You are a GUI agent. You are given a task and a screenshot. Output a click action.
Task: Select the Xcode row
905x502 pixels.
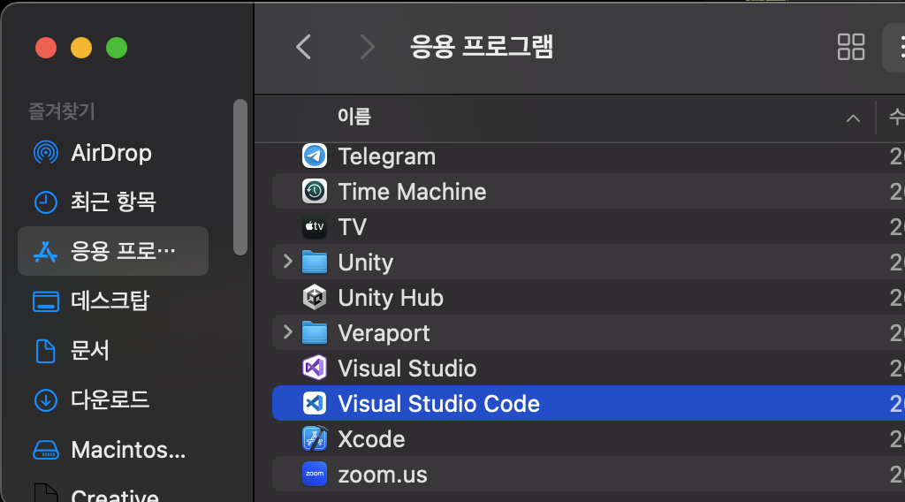pos(588,438)
